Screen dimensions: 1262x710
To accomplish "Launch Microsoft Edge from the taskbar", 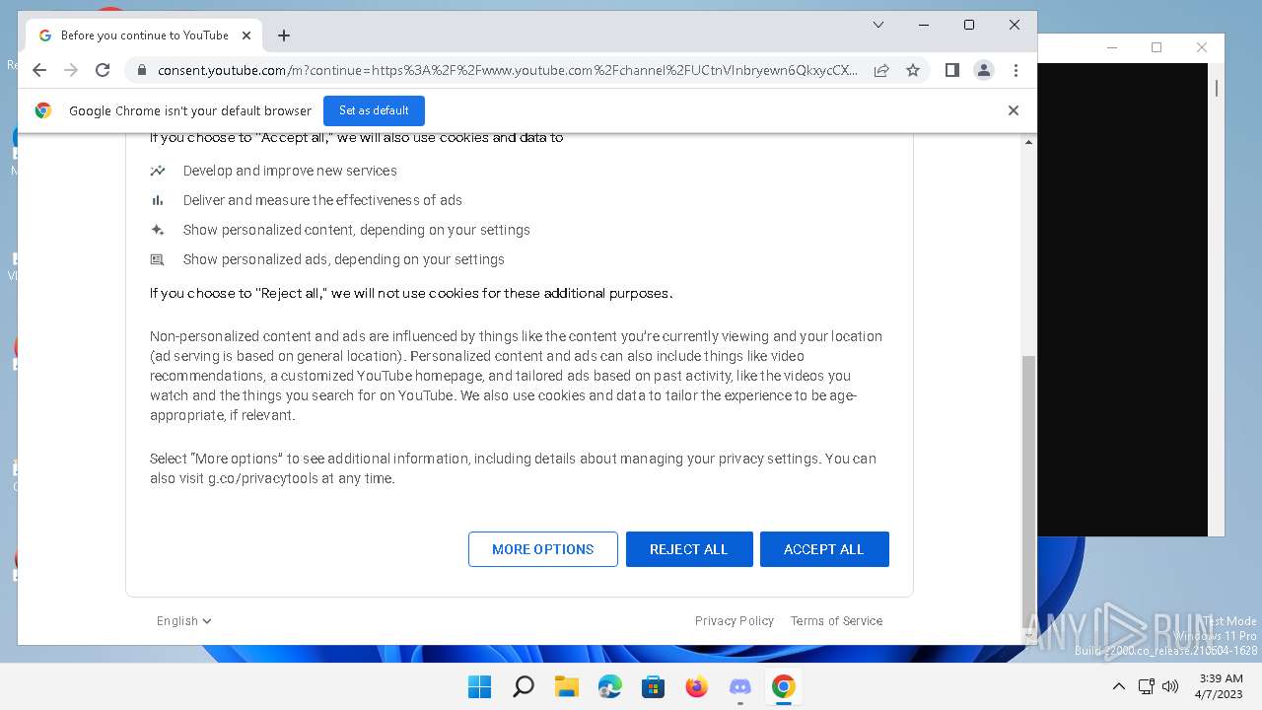I will click(x=610, y=687).
